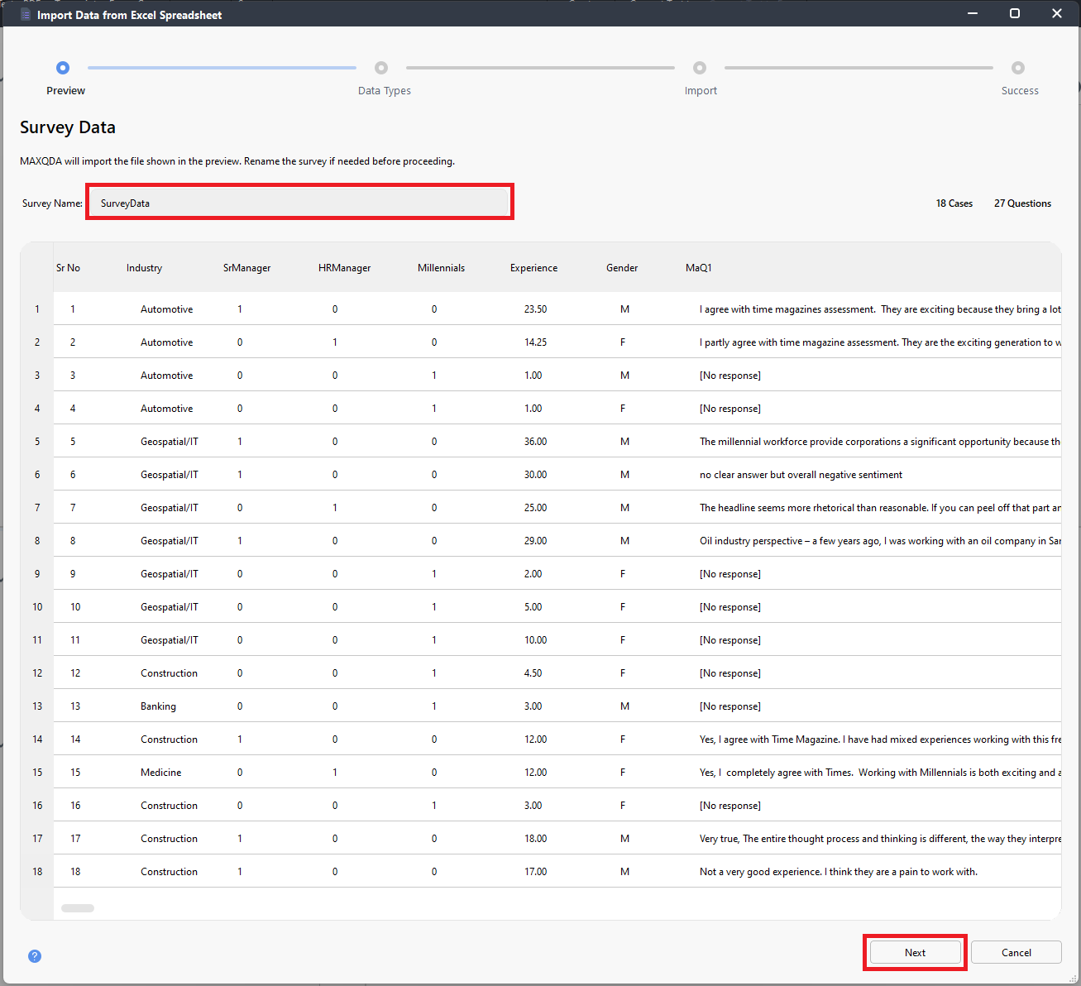This screenshot has width=1081, height=986.
Task: Click the Experience column header
Action: (x=533, y=268)
